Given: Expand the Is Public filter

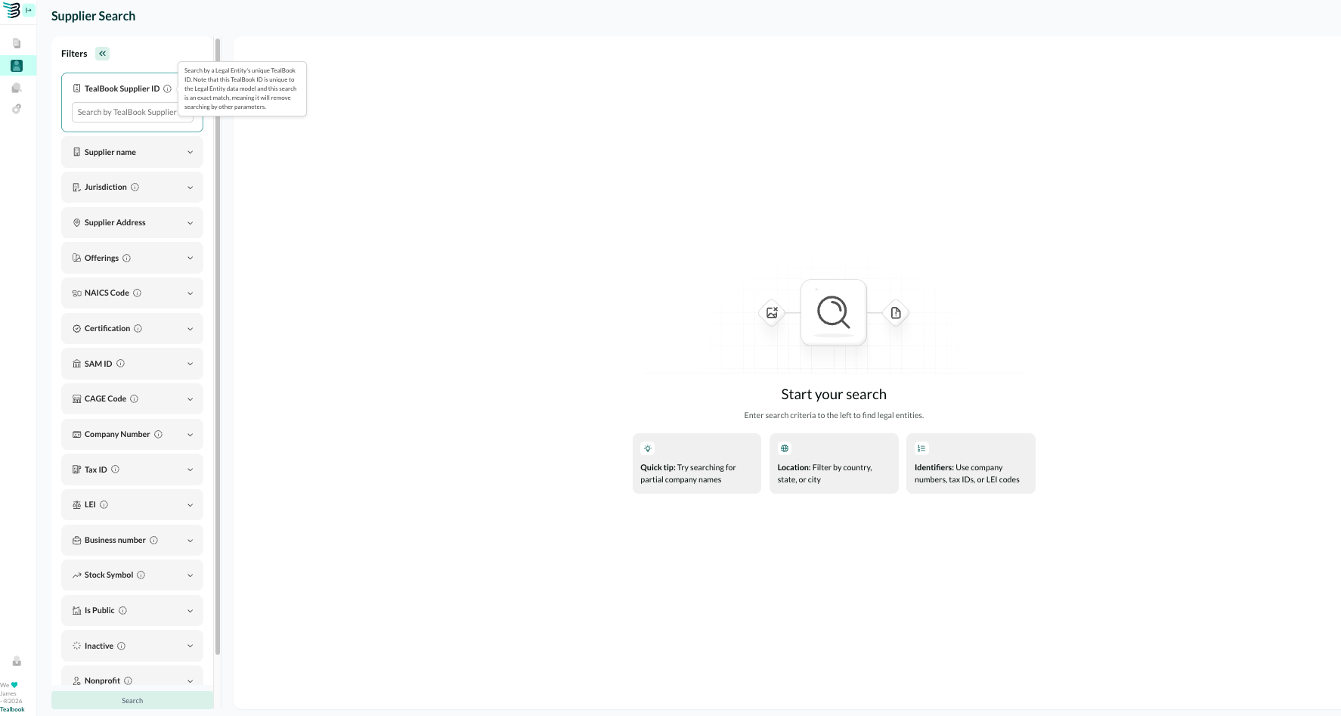Looking at the screenshot, I should 190,610.
